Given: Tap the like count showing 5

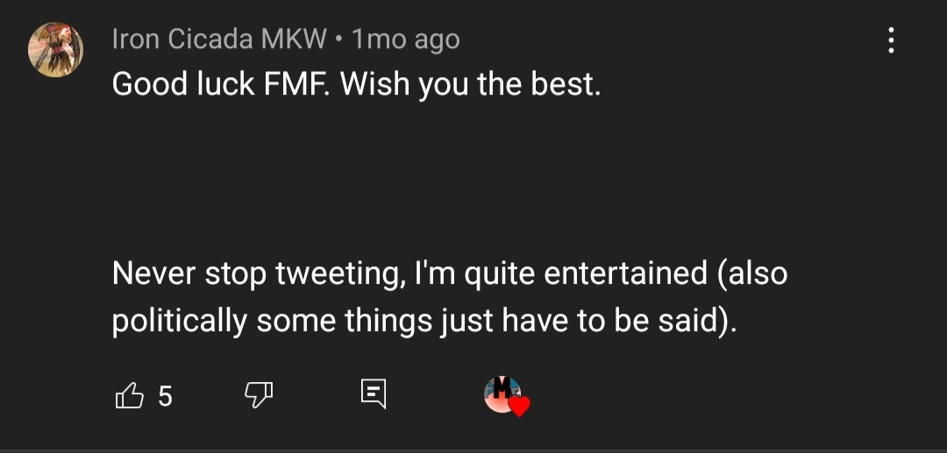Looking at the screenshot, I should [165, 396].
